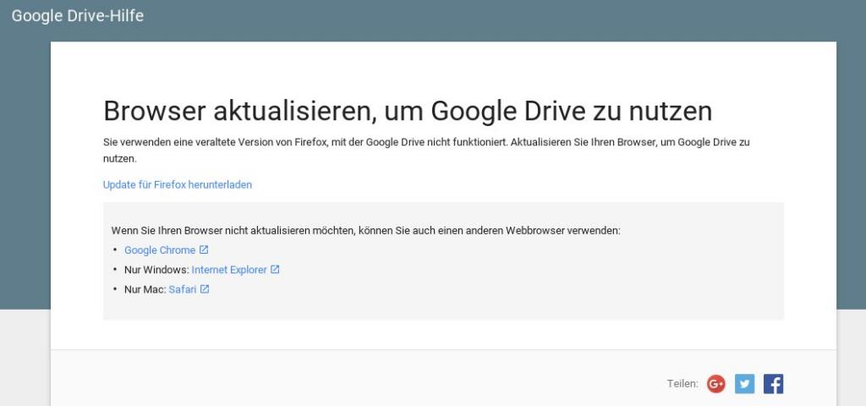
Task: Open the Google Drive-Hilfe header title
Action: point(78,16)
